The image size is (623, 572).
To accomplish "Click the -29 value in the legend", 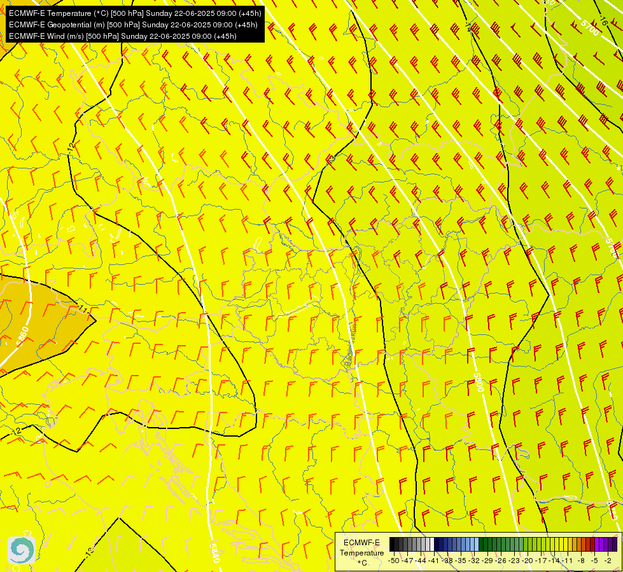I will [487, 561].
